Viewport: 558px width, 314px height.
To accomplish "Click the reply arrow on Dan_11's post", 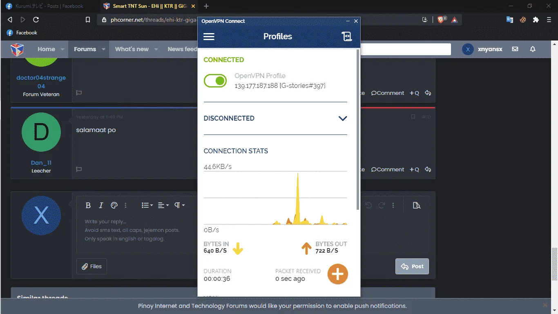I will [428, 169].
